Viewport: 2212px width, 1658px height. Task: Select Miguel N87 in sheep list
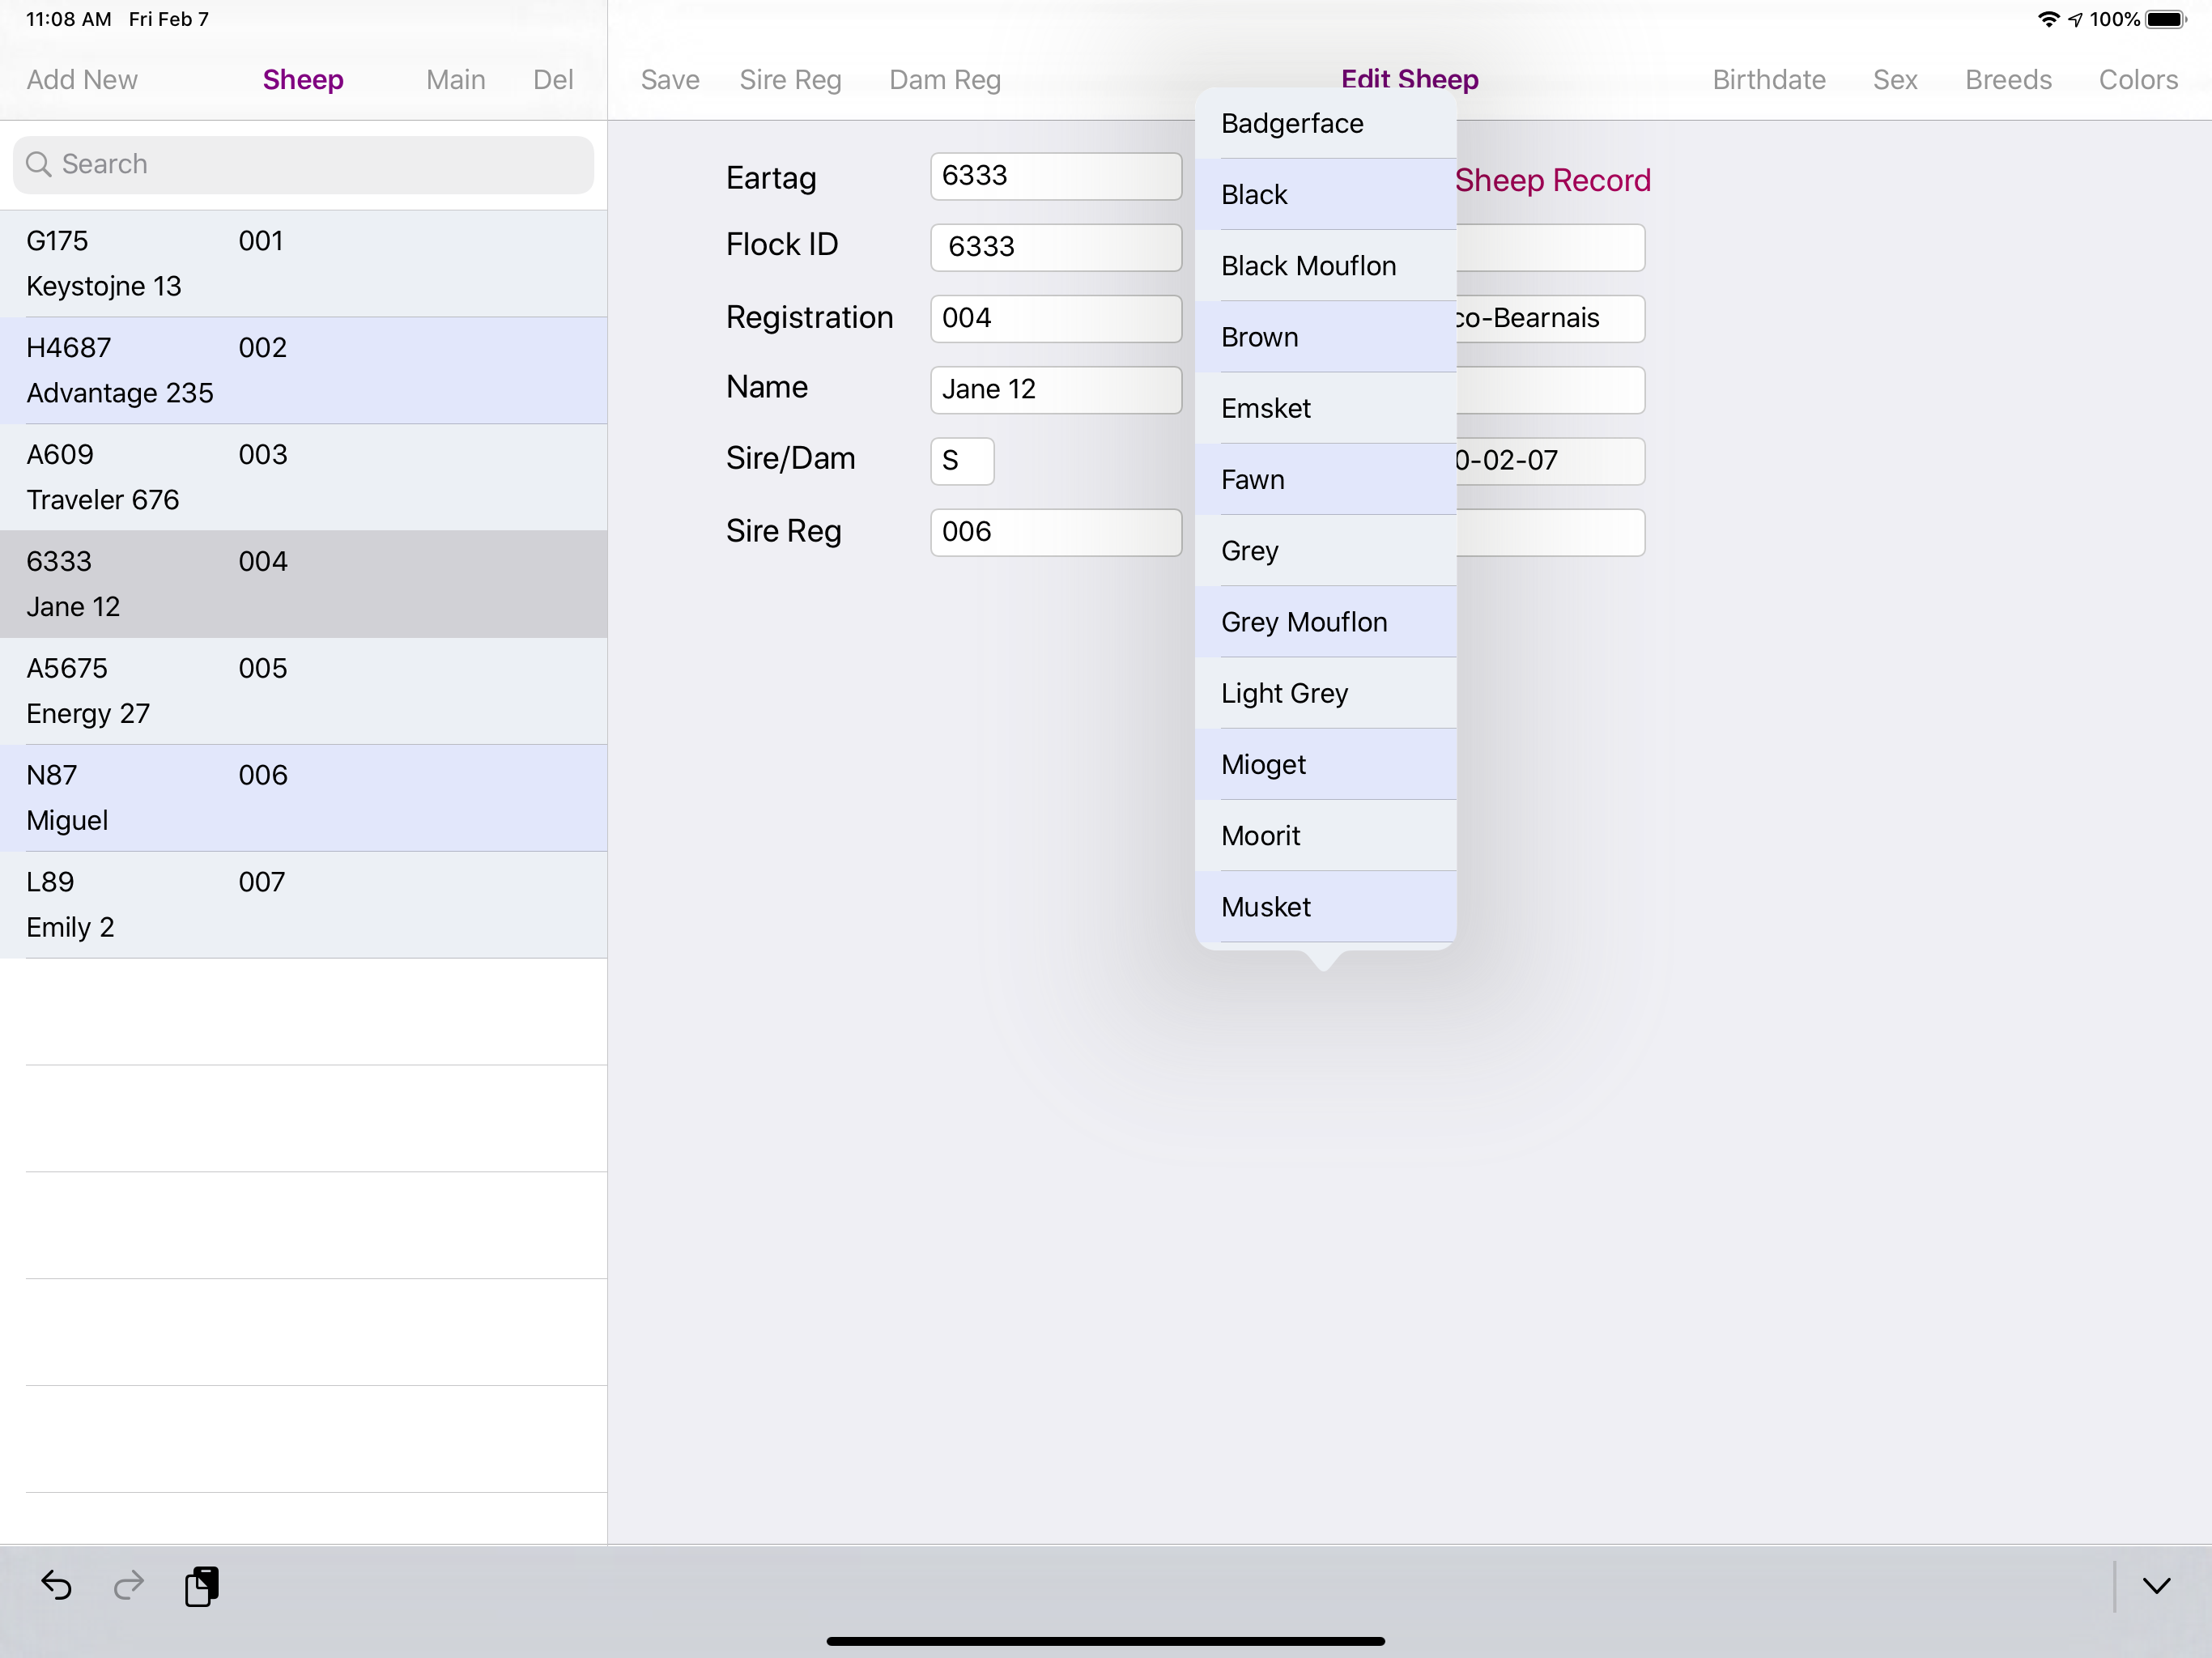(303, 798)
